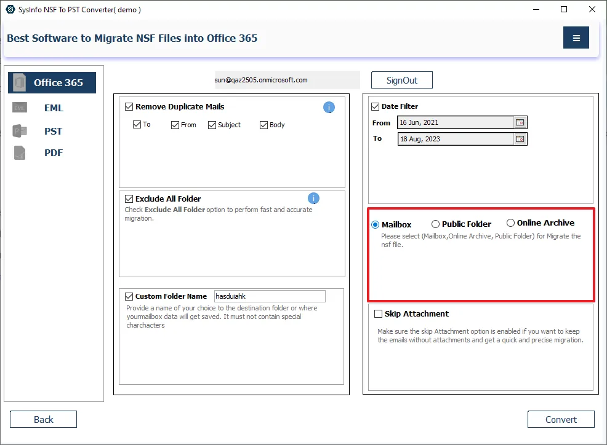This screenshot has width=607, height=445.
Task: Open calendar picker for To date
Action: coord(520,139)
